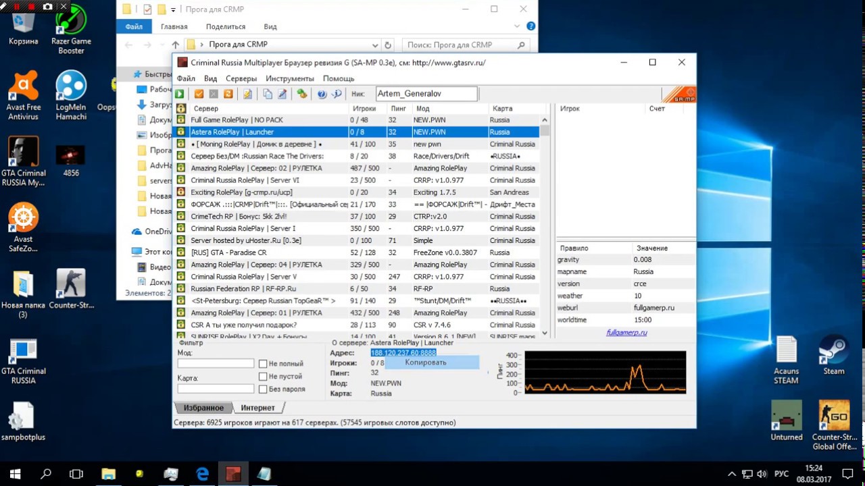Select Counter-Strike Global Offensive desktop icon

pos(834,425)
